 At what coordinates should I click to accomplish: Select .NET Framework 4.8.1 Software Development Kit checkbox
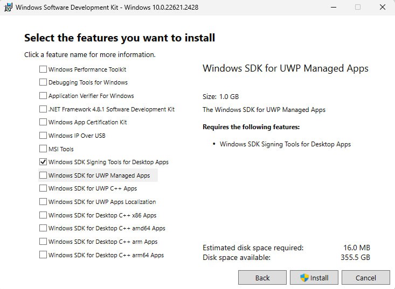(x=43, y=109)
